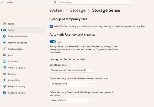Open Personalization settings label
The width and height of the screenshot is (154, 107).
(x=15, y=49)
